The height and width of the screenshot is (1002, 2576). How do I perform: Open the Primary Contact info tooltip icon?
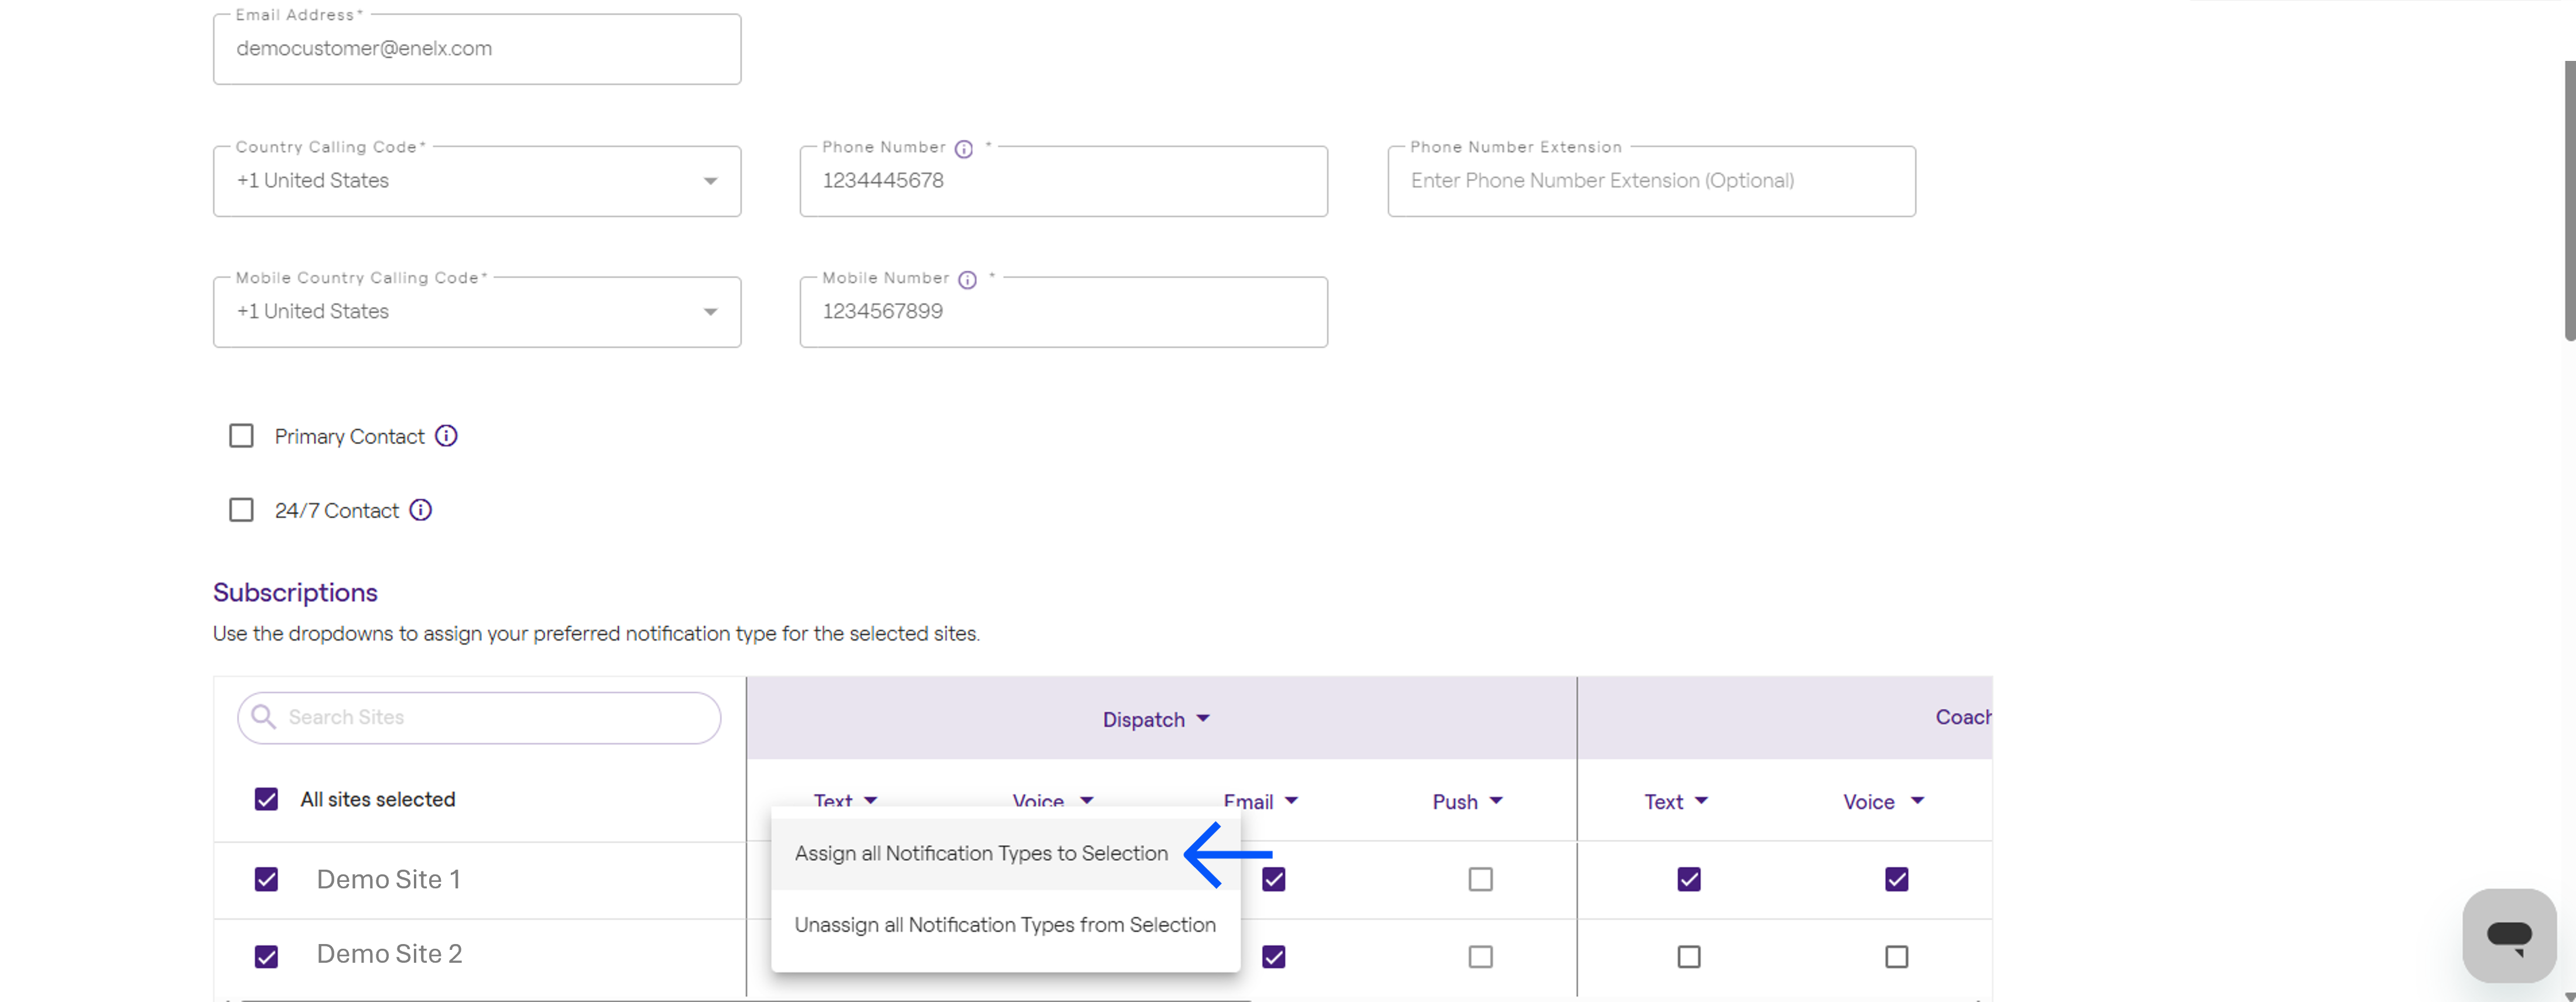446,436
